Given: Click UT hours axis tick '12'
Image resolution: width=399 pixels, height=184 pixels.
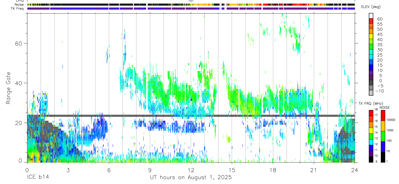Looking at the screenshot, I should [x=191, y=170].
